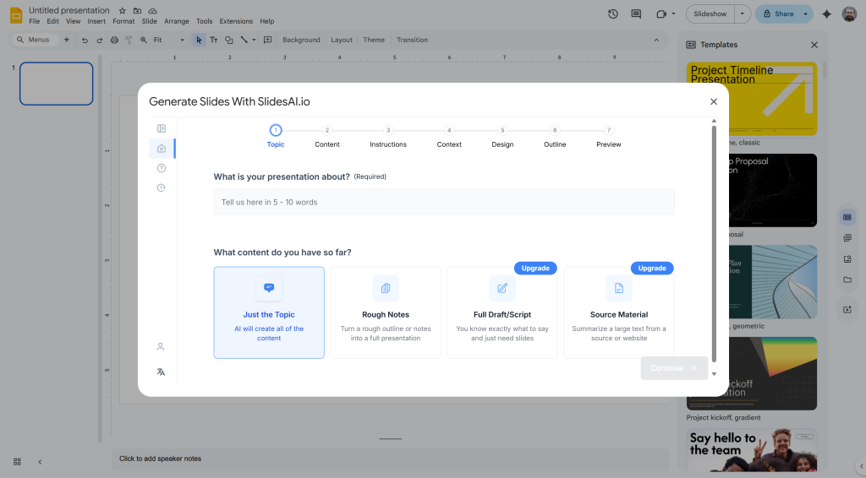The height and width of the screenshot is (478, 866).
Task: Select the Just the Topic option
Action: coord(269,312)
